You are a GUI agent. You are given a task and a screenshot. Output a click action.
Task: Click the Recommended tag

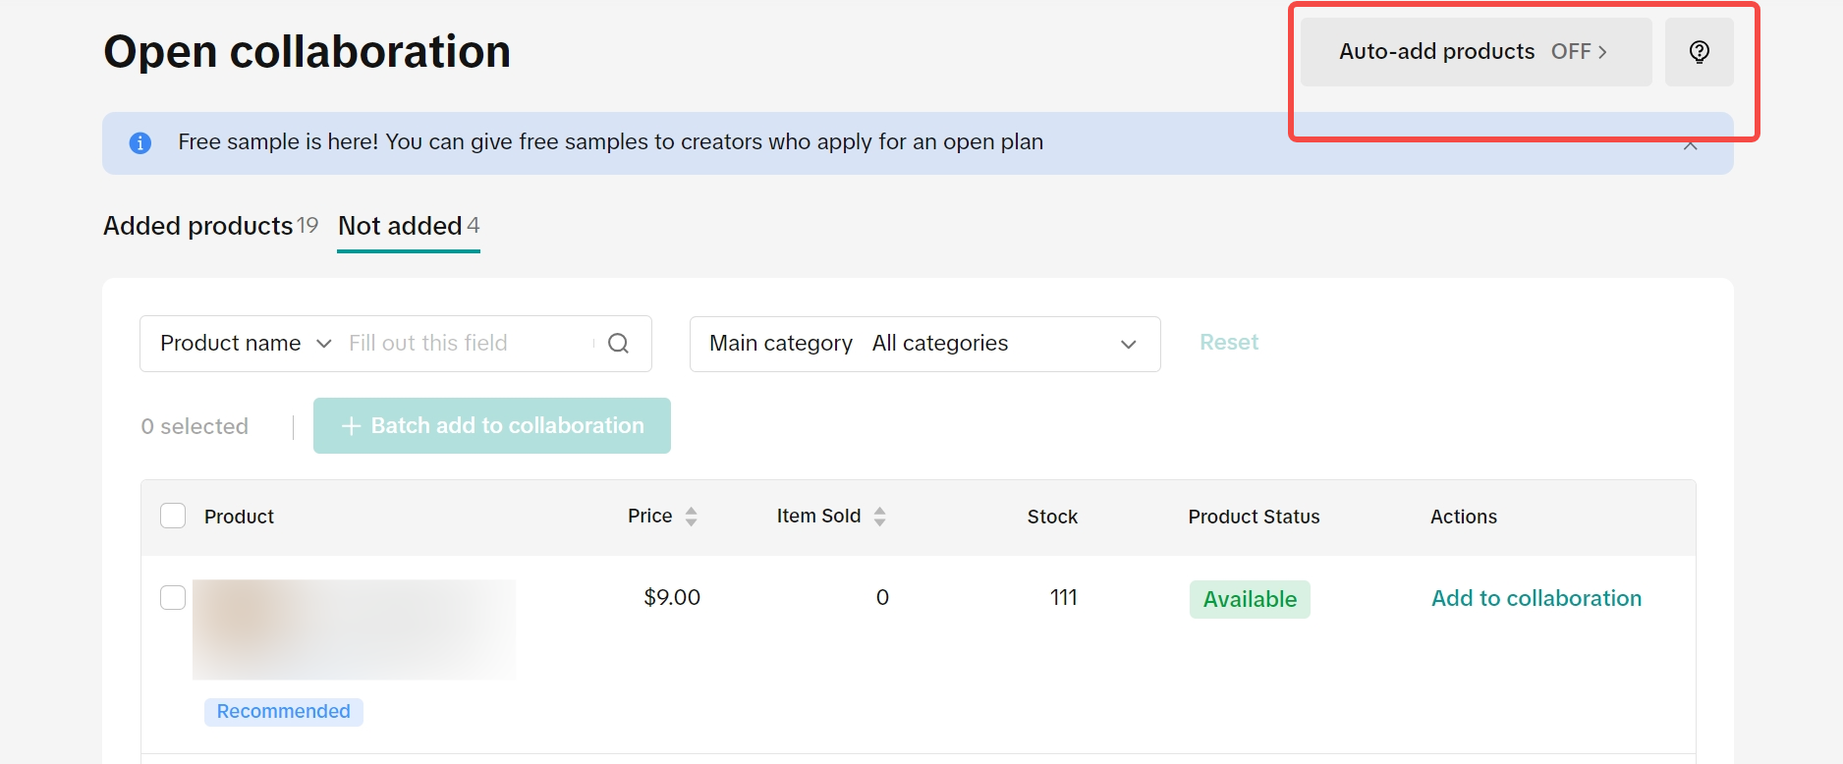pyautogui.click(x=283, y=712)
